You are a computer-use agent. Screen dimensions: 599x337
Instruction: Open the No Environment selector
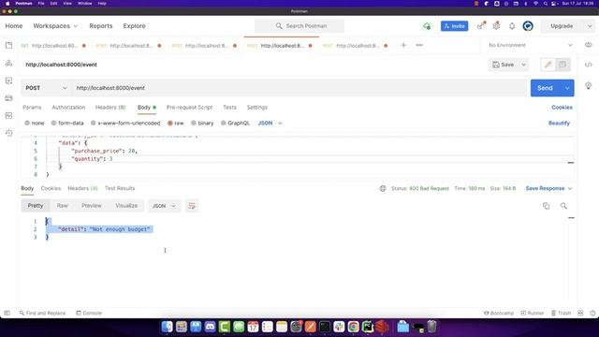coord(531,45)
